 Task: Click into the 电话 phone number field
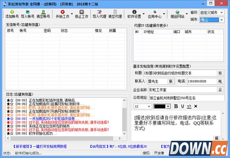coord(202,81)
